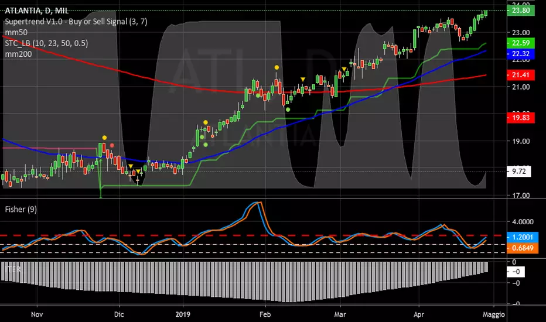Click the 21.00 price scale label
Screen dimensions: 546x322
521,87
